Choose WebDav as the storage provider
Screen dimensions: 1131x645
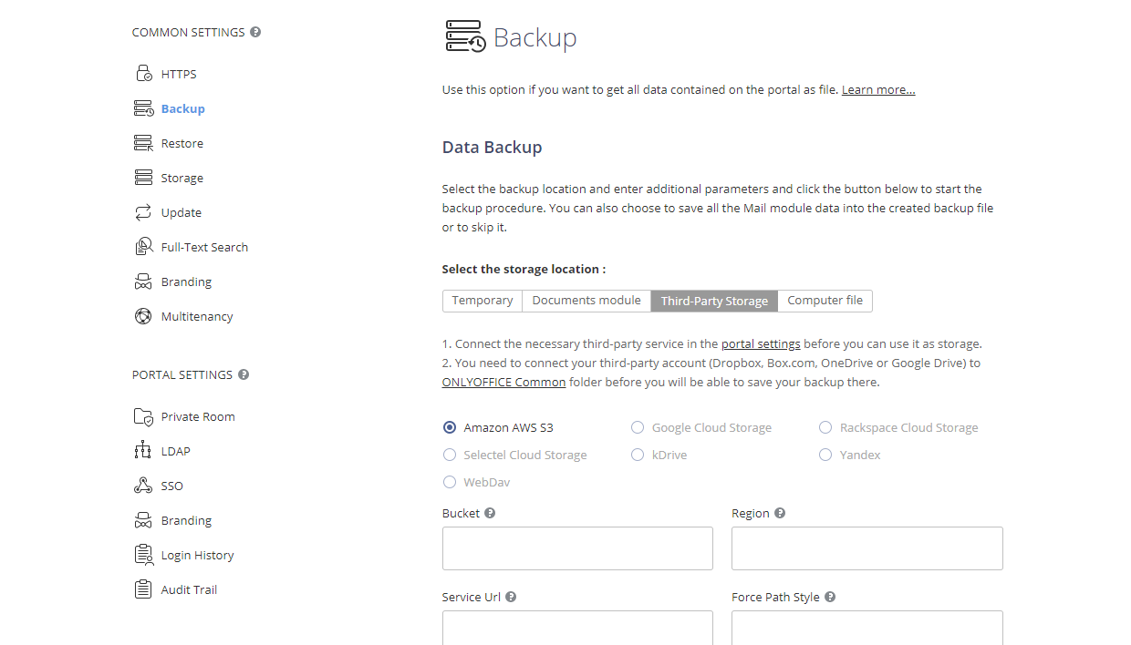click(x=450, y=482)
